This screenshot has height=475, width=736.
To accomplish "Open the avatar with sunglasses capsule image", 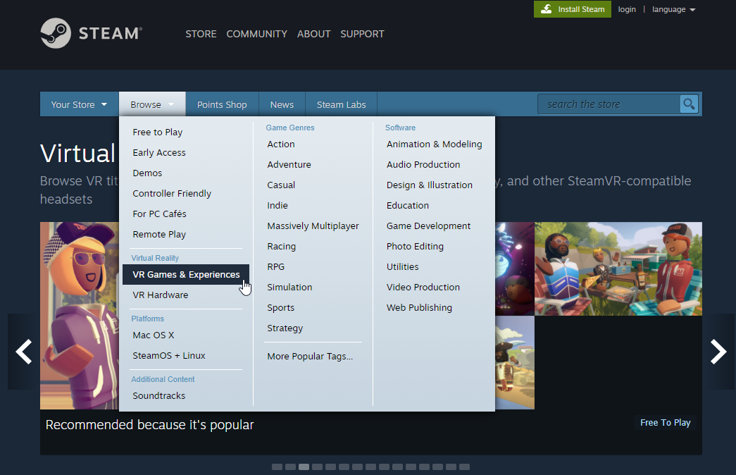I will coord(80,316).
